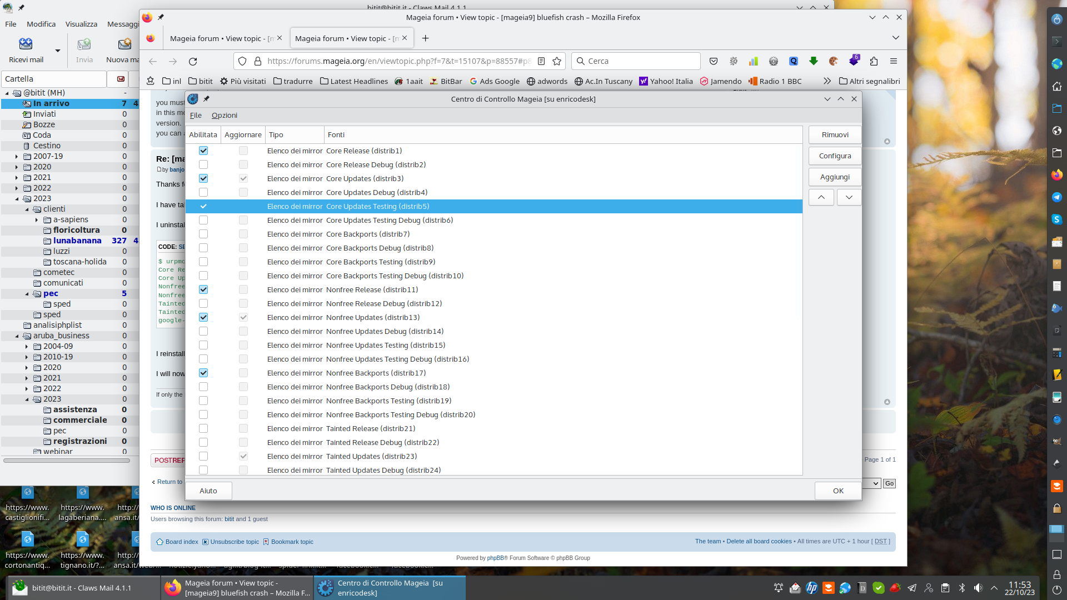The width and height of the screenshot is (1067, 600).
Task: Uncheck Abilitata for Core Updates (distrib3)
Action: coord(203,178)
